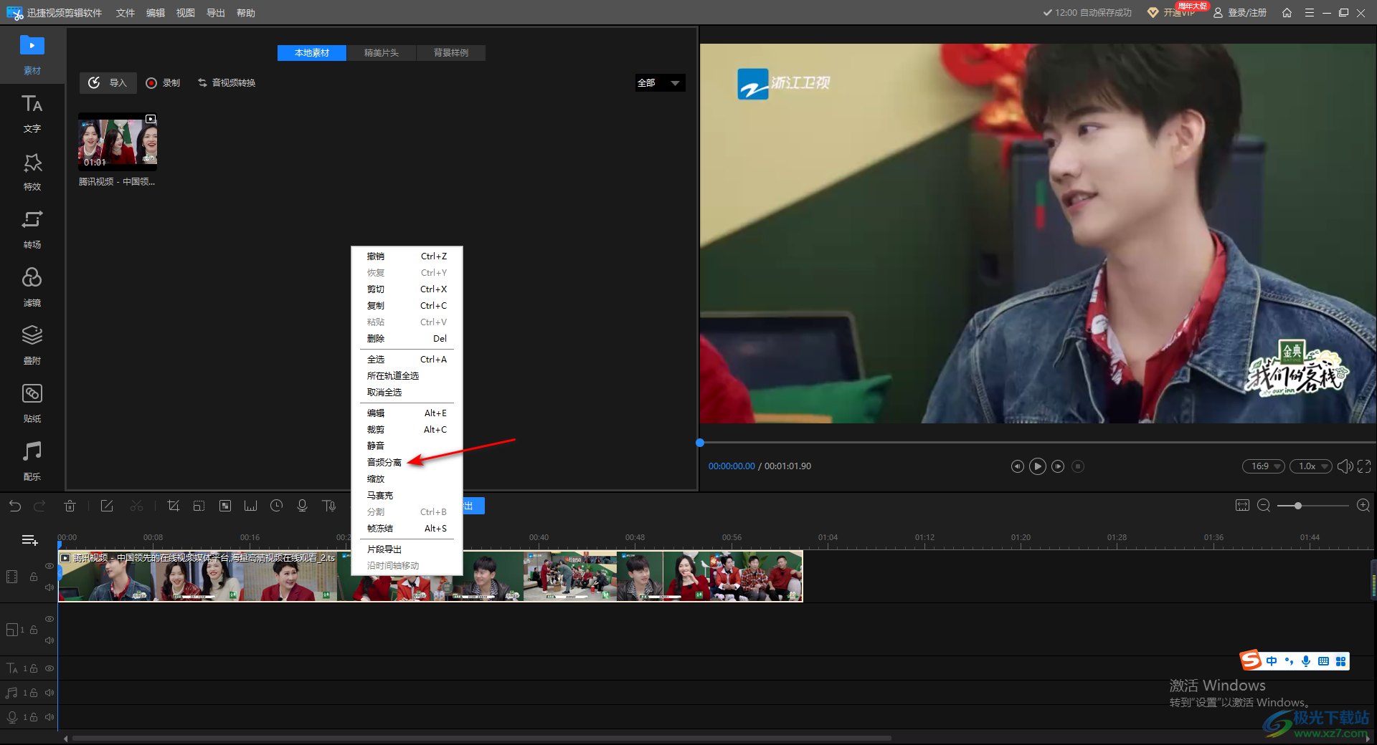Toggle video track lock

[x=34, y=577]
